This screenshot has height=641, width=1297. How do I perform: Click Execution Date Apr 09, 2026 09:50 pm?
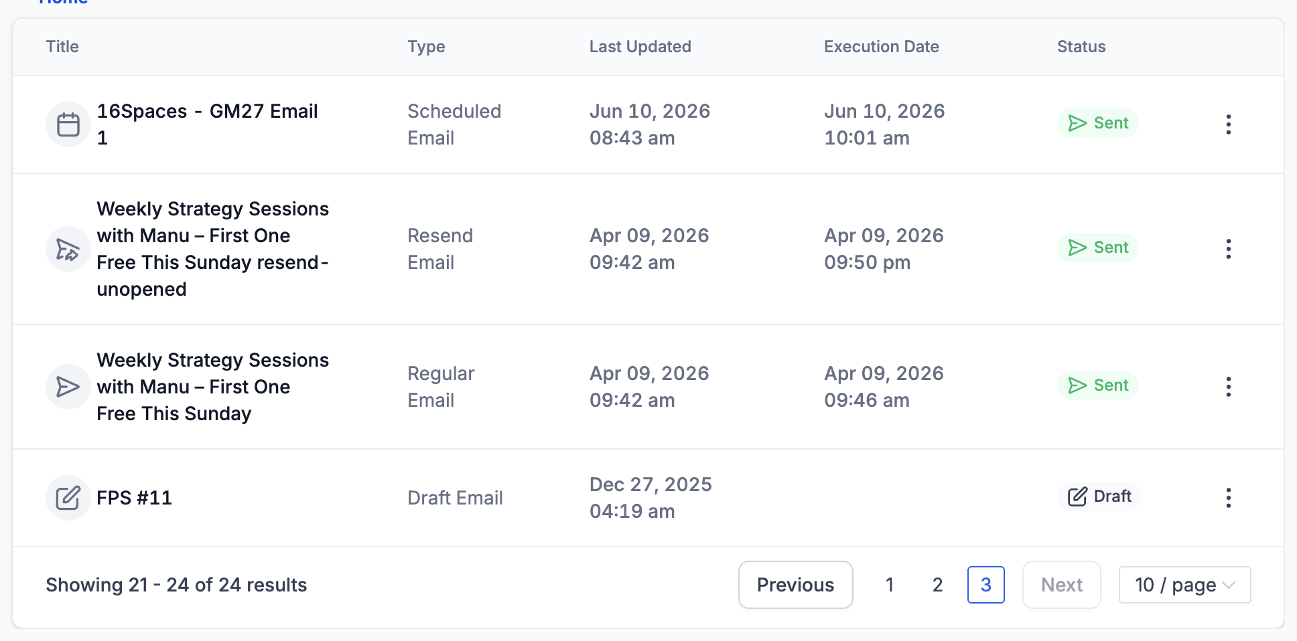click(884, 249)
